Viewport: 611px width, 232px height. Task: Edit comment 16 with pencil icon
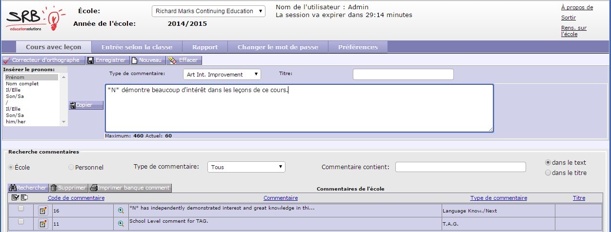tap(43, 211)
